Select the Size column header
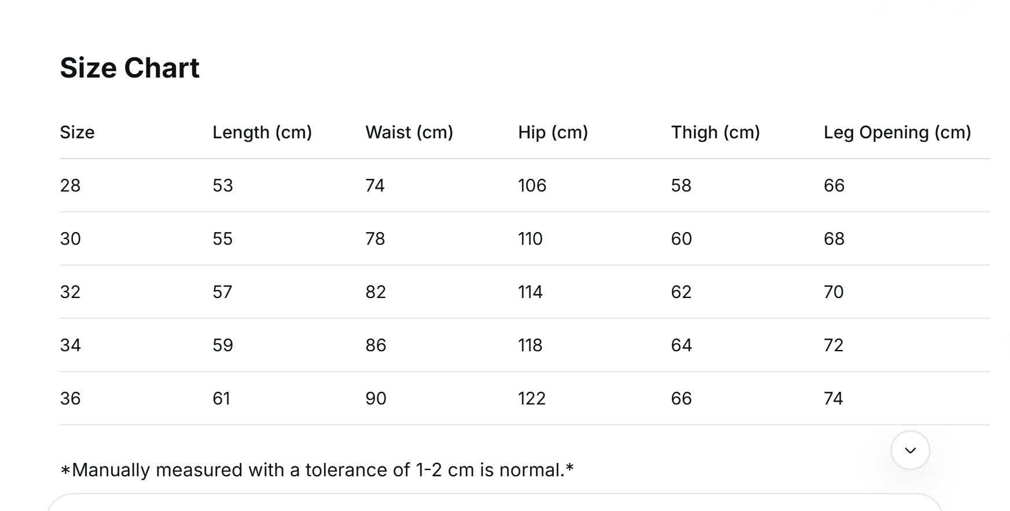The image size is (1010, 511). (x=77, y=133)
